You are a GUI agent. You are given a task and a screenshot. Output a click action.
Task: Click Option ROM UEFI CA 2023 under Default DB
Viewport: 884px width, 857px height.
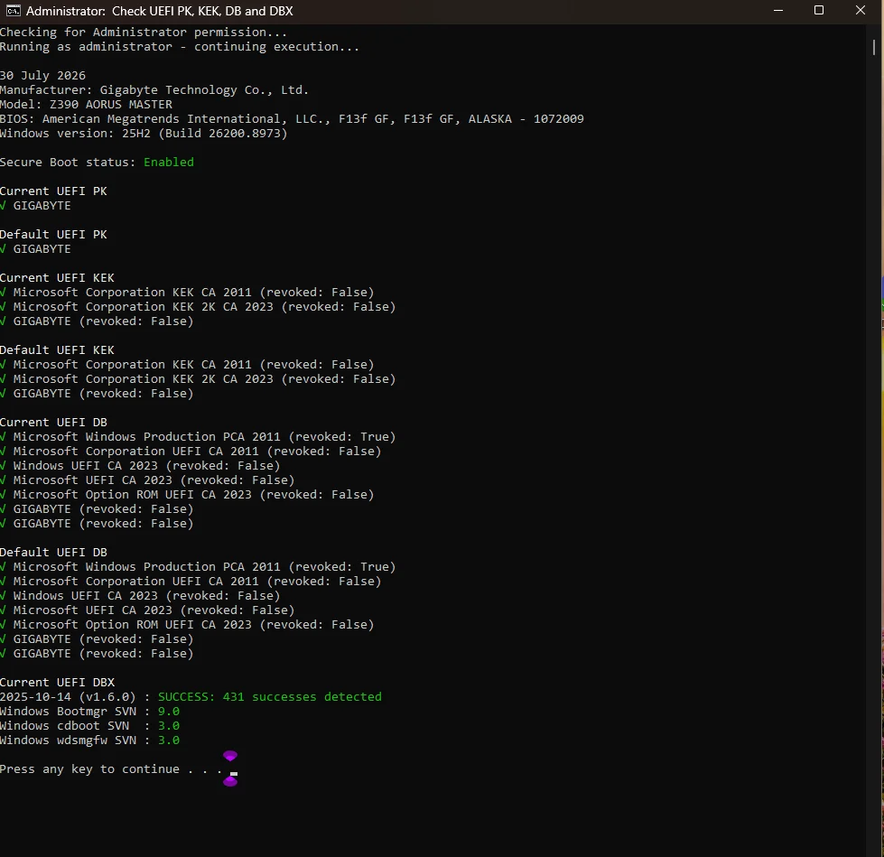click(193, 625)
